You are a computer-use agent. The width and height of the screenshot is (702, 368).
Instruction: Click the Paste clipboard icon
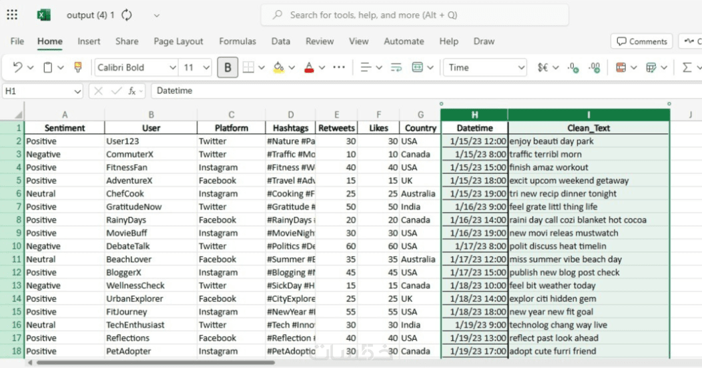[47, 67]
